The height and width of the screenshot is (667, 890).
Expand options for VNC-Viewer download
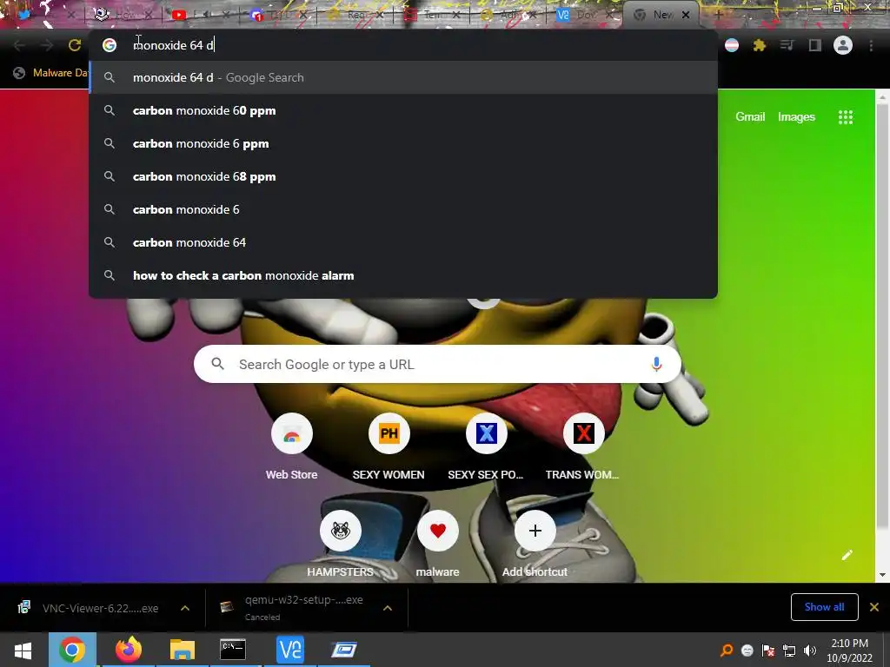185,608
